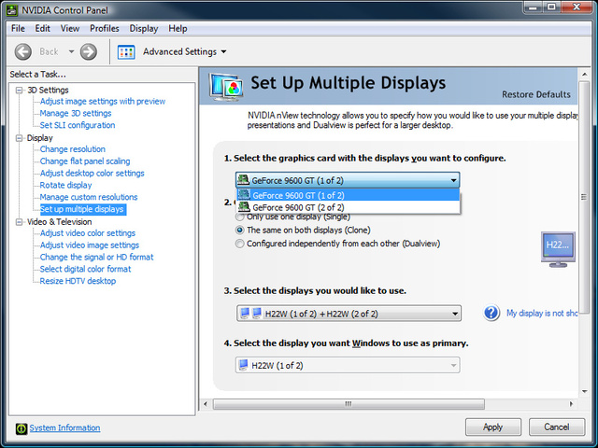Click the blue help question mark icon

(x=491, y=314)
